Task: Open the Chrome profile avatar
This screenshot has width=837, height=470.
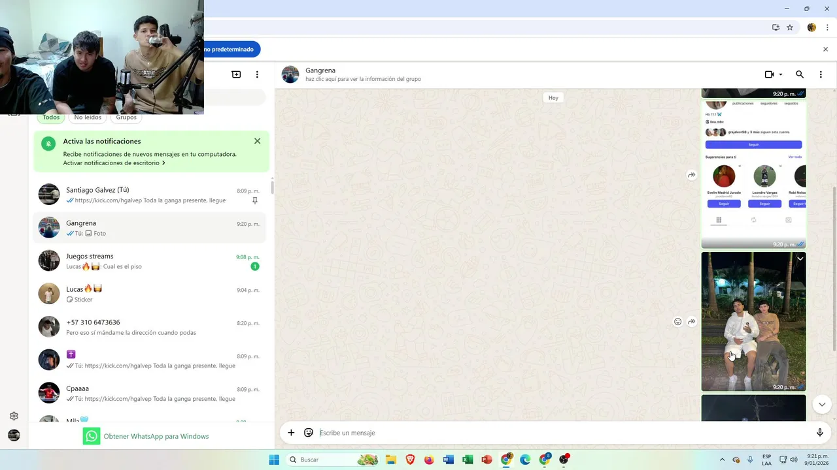Action: (x=811, y=27)
